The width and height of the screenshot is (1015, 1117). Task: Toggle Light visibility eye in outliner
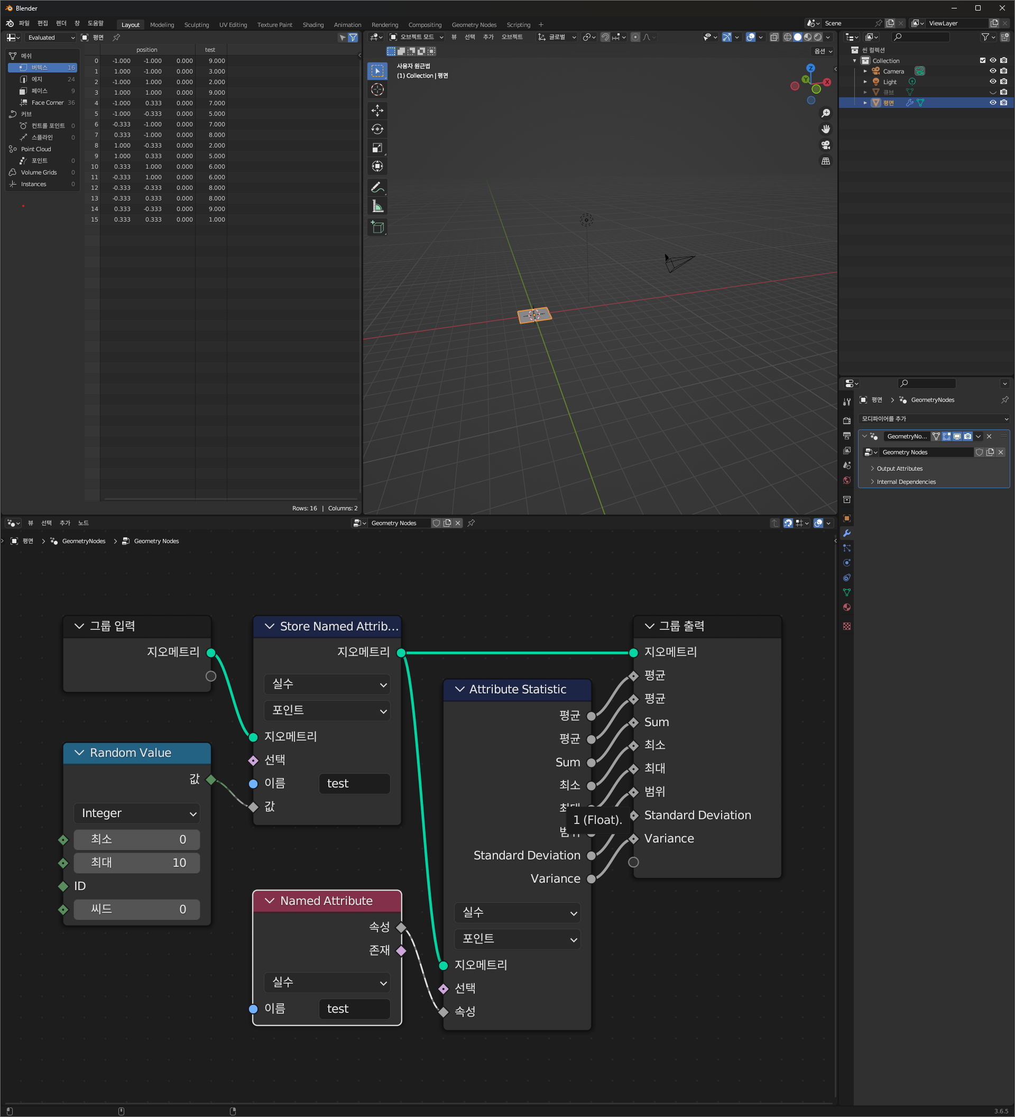tap(992, 81)
